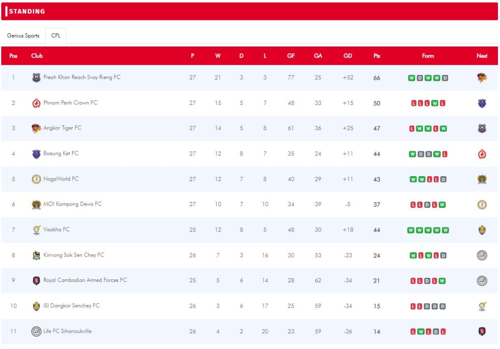Screen dimensions: 500x349
Task: Click Preah Khan Reach Svay Rieng club logo
Action: point(36,77)
